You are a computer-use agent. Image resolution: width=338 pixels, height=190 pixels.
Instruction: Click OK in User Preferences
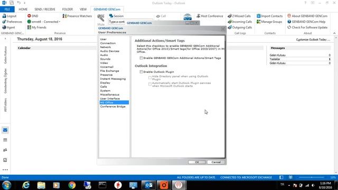(197, 162)
